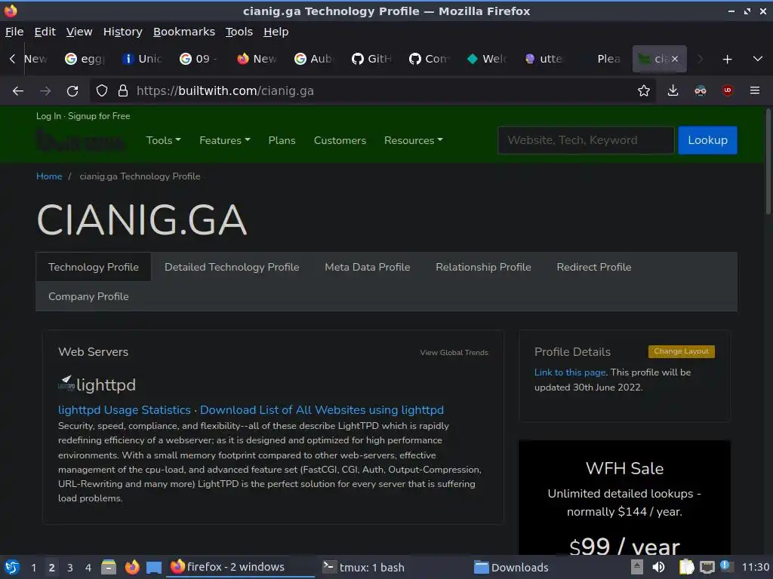
Task: Open the file manager icon in the taskbar
Action: (109, 567)
